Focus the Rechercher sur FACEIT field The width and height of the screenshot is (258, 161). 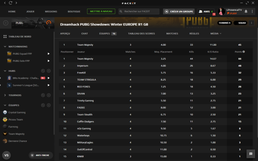[x=139, y=11]
